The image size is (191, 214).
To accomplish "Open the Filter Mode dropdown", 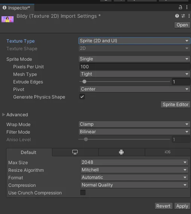I will 134,132.
